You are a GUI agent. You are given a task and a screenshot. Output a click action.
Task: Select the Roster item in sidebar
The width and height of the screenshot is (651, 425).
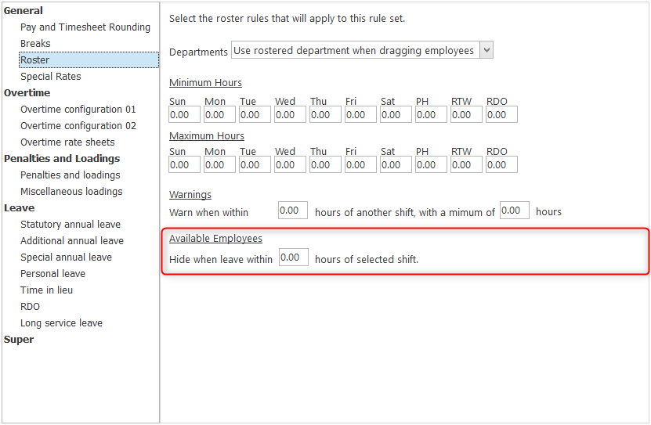click(89, 59)
